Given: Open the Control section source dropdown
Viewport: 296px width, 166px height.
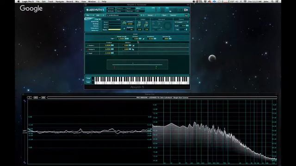Looking at the screenshot, I should 181,22.
